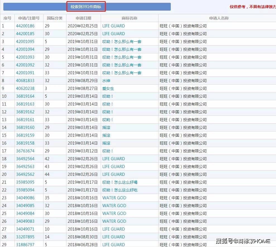Open the LIFE GUARD trademark in row 1
The width and height of the screenshot is (276, 247).
click(113, 26)
